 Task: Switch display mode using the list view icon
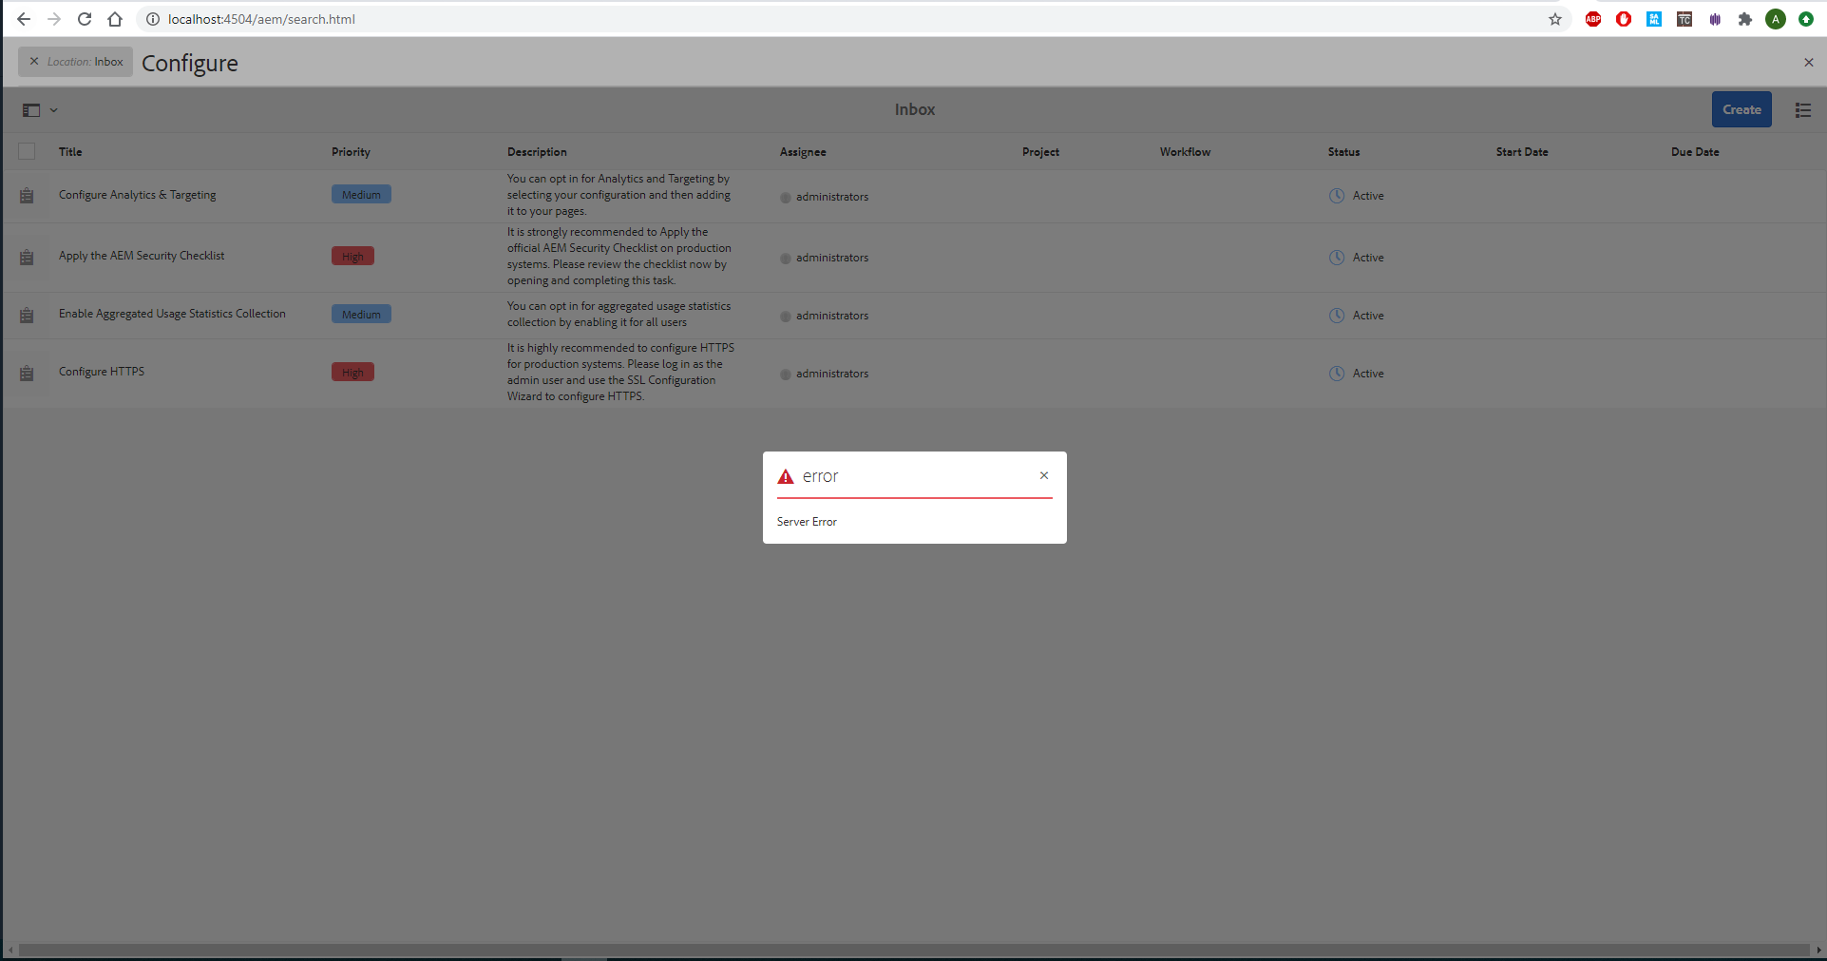pyautogui.click(x=1801, y=109)
